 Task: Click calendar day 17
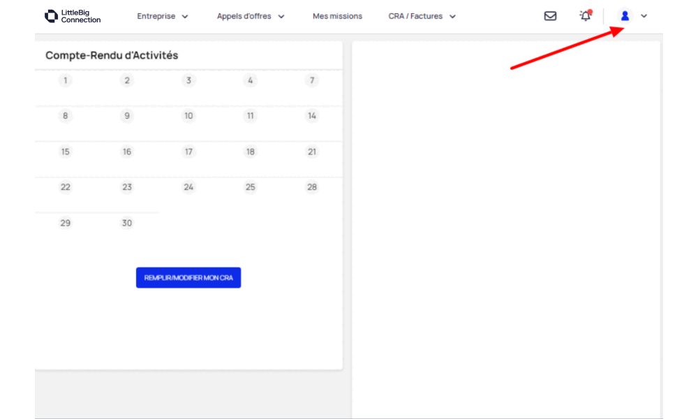click(188, 152)
